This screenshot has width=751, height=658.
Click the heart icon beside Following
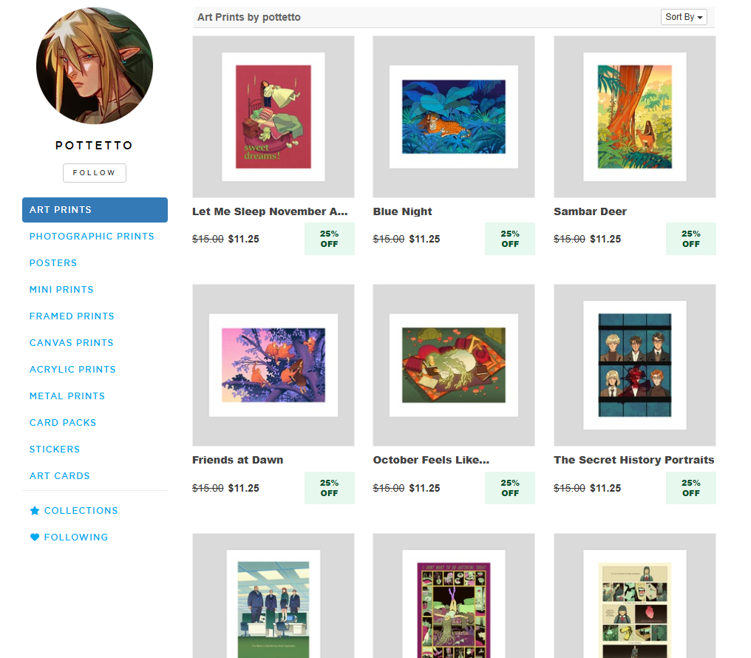[x=35, y=537]
